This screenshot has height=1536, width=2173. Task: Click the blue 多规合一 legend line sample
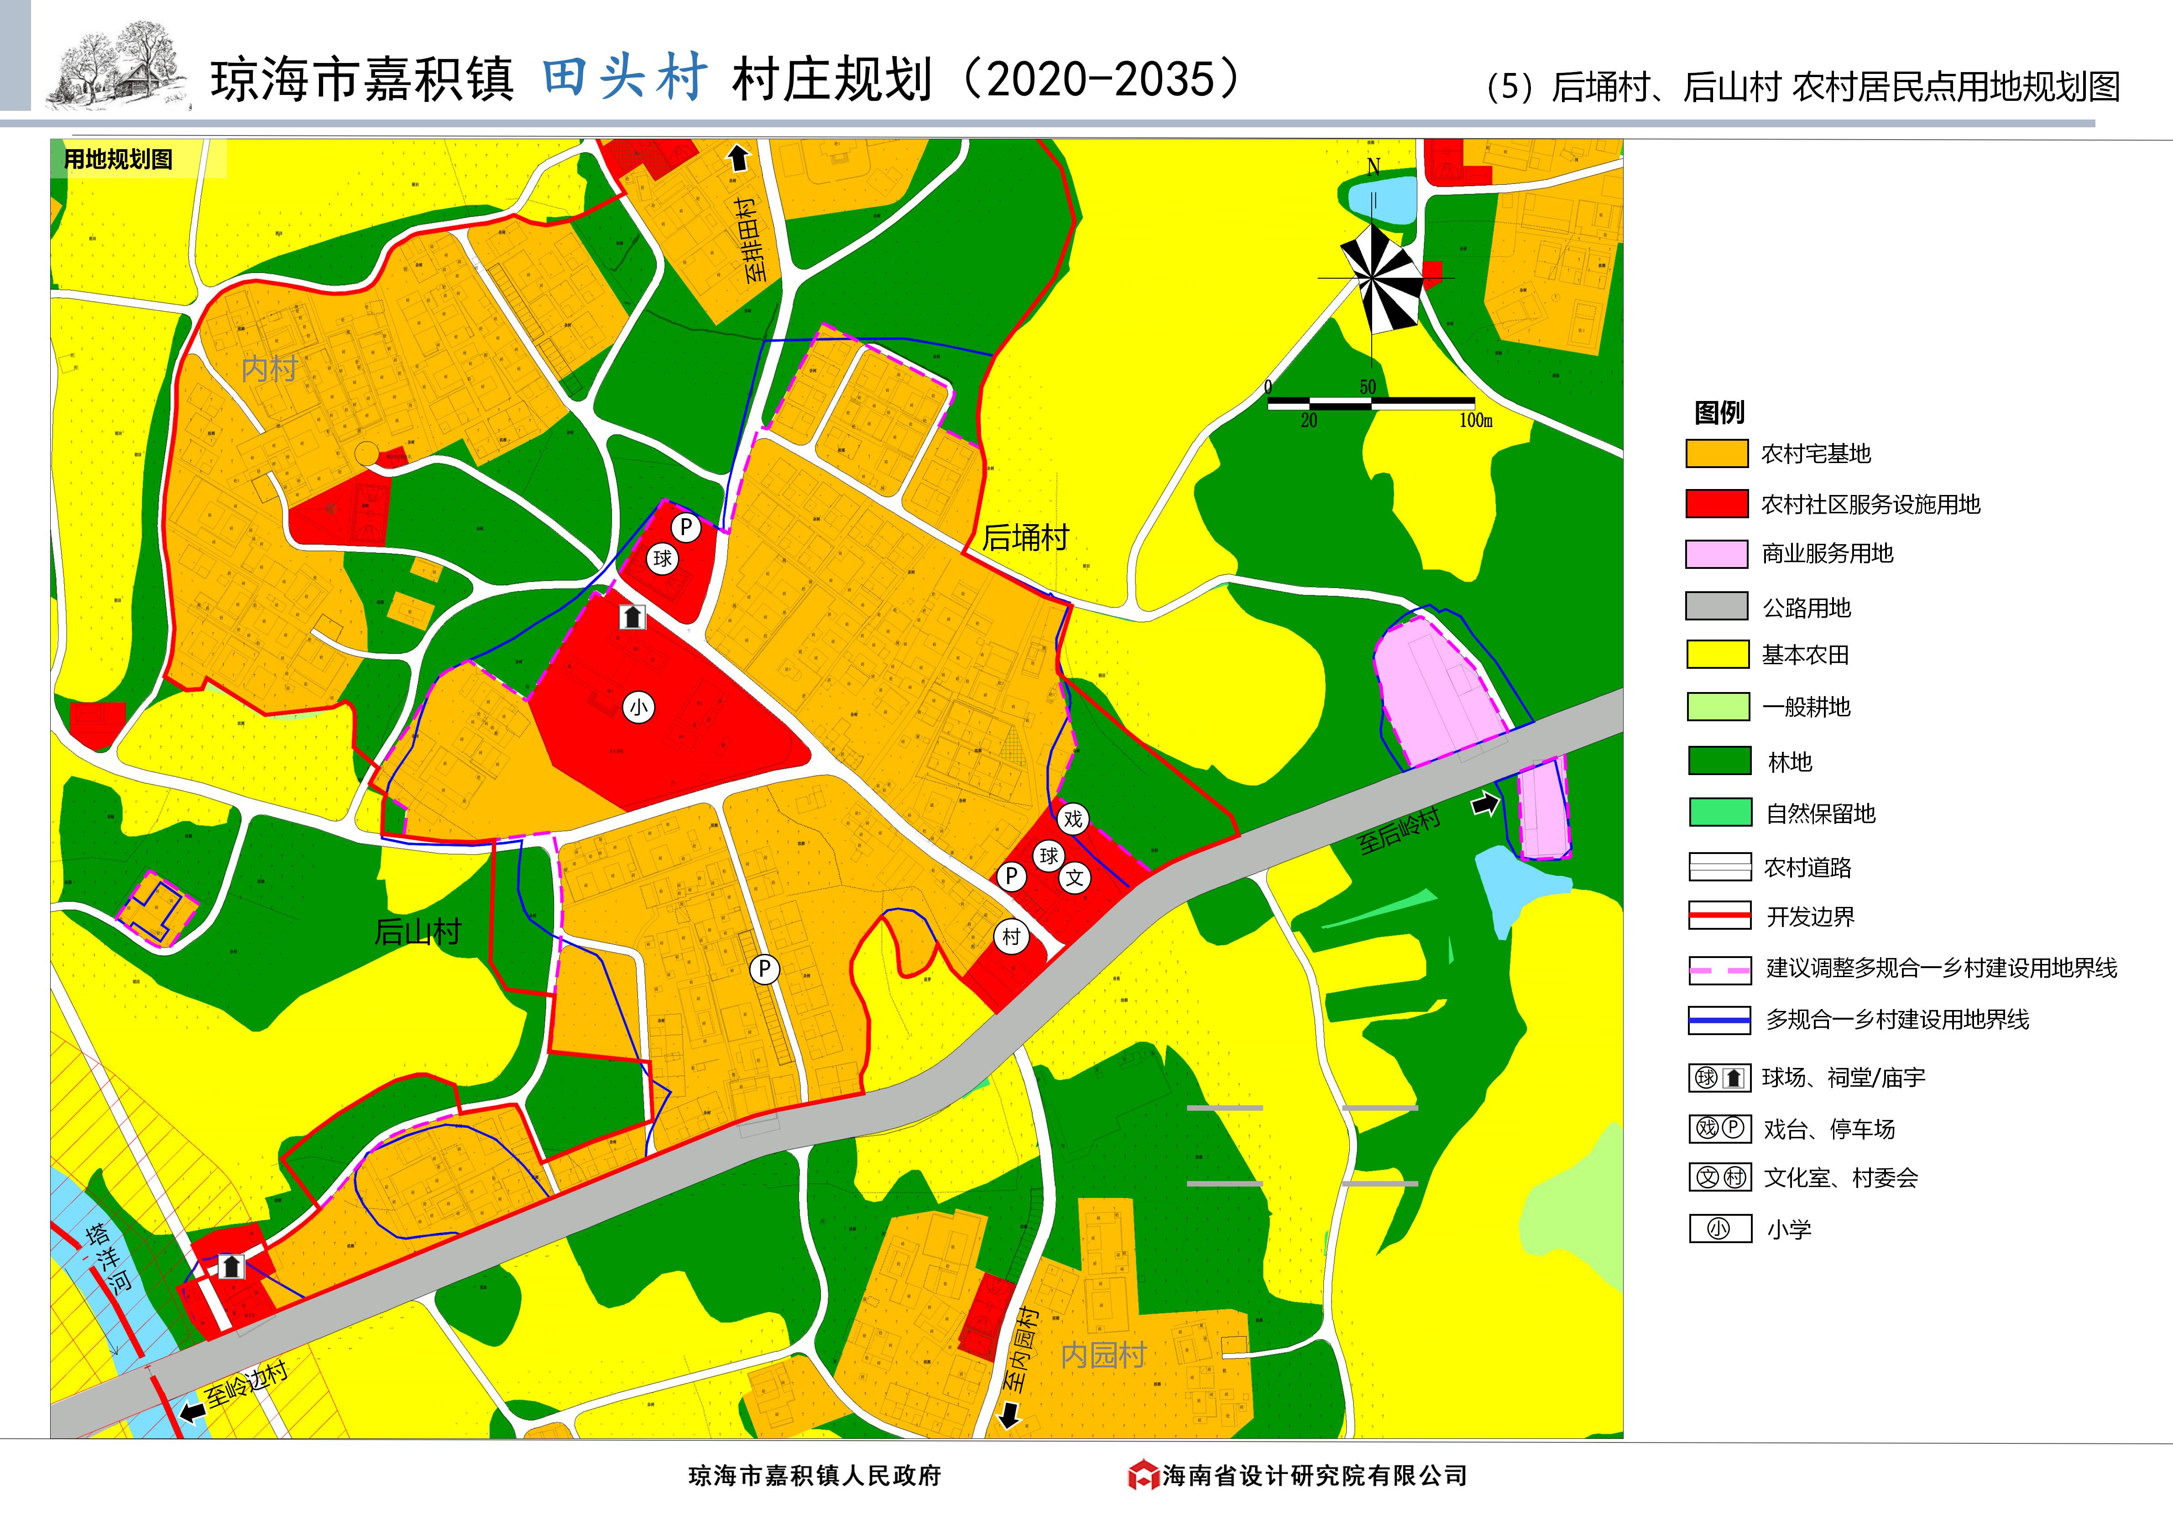click(1720, 1019)
